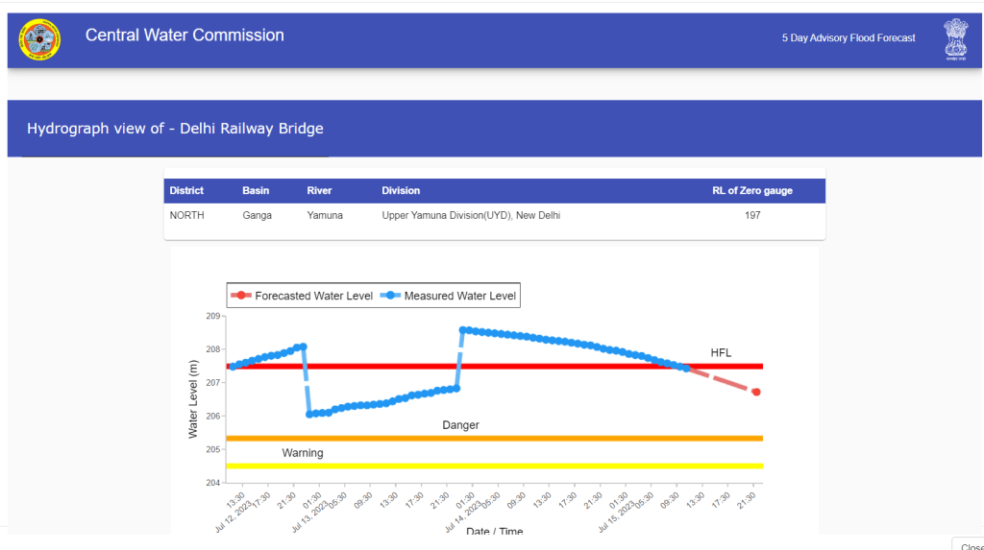The width and height of the screenshot is (984, 550).
Task: Select the final red forecast data point
Action: pyautogui.click(x=756, y=392)
